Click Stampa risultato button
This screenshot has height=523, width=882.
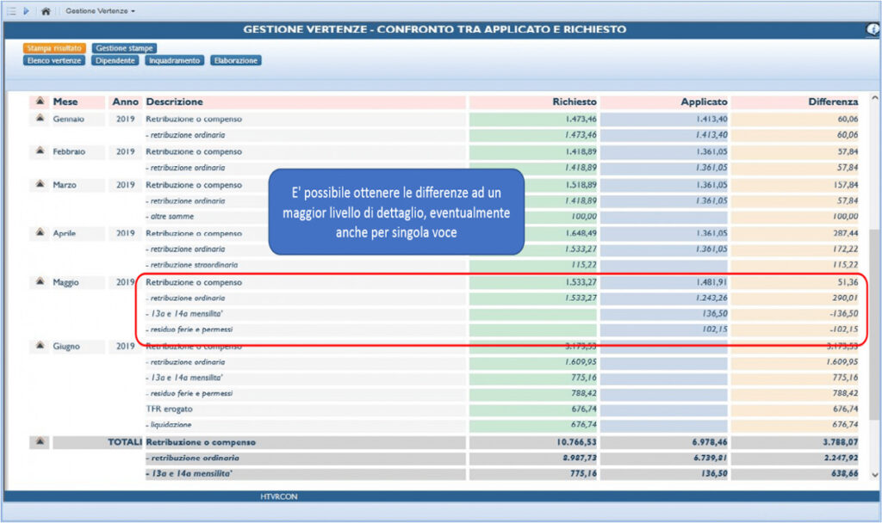tap(54, 48)
